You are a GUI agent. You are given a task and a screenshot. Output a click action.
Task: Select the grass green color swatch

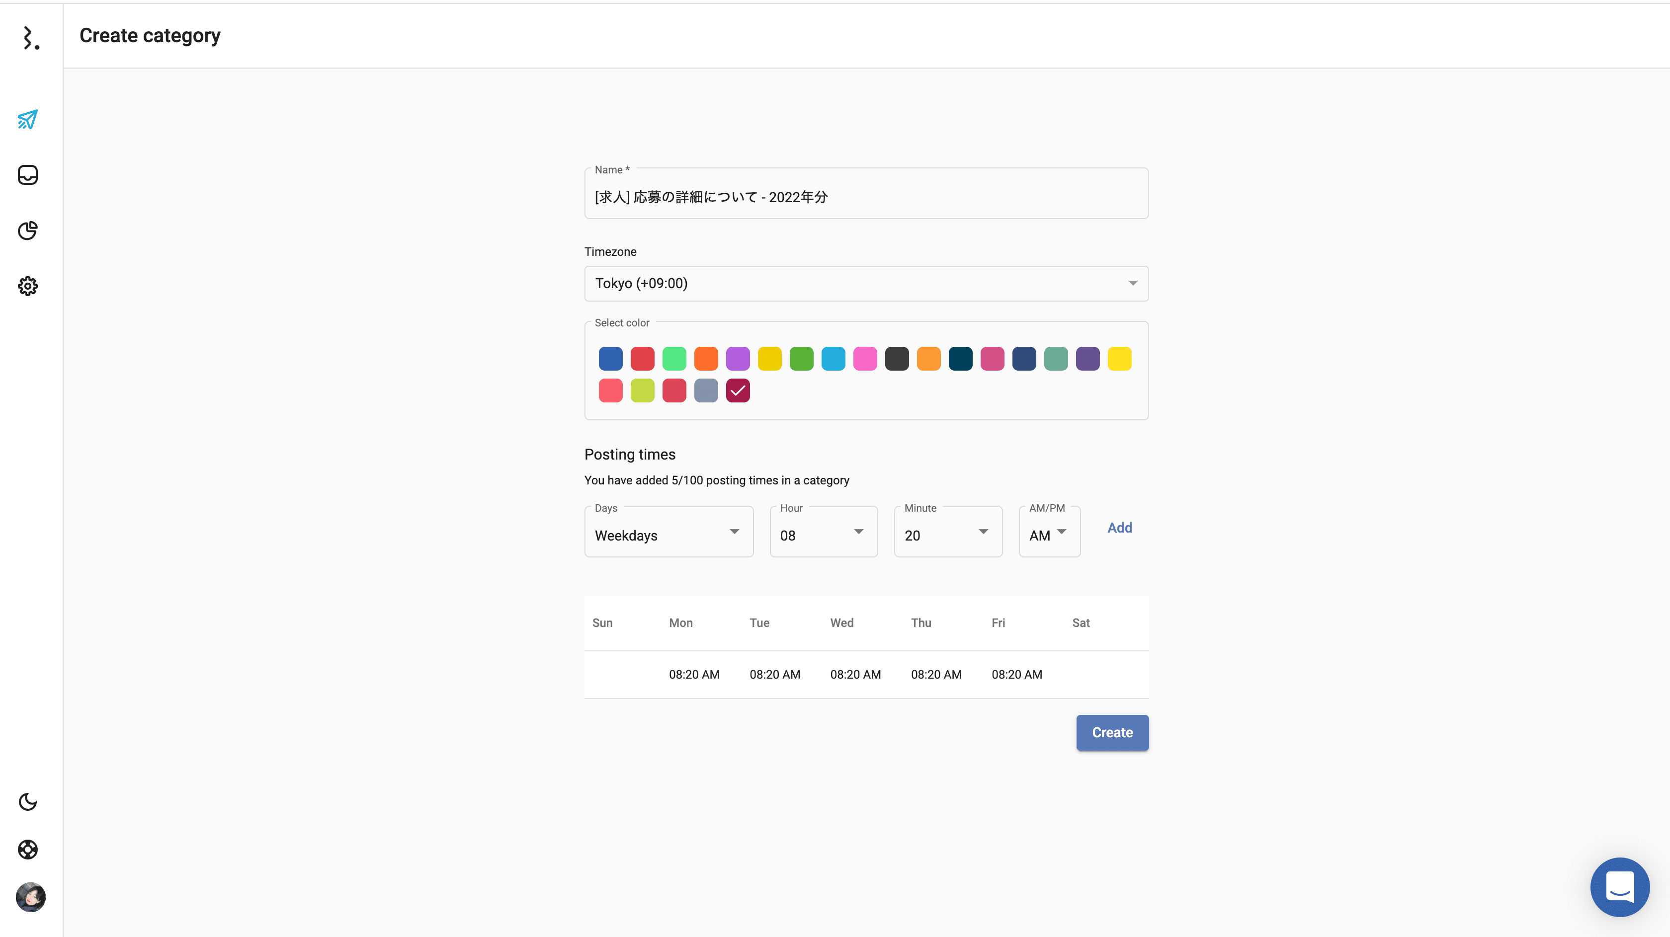[x=801, y=358]
